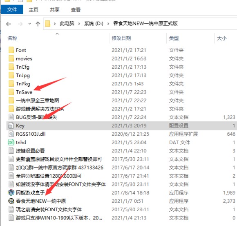Screen dimensions: 237x226
Task: Go up one folder level arrow
Action: (x=38, y=24)
